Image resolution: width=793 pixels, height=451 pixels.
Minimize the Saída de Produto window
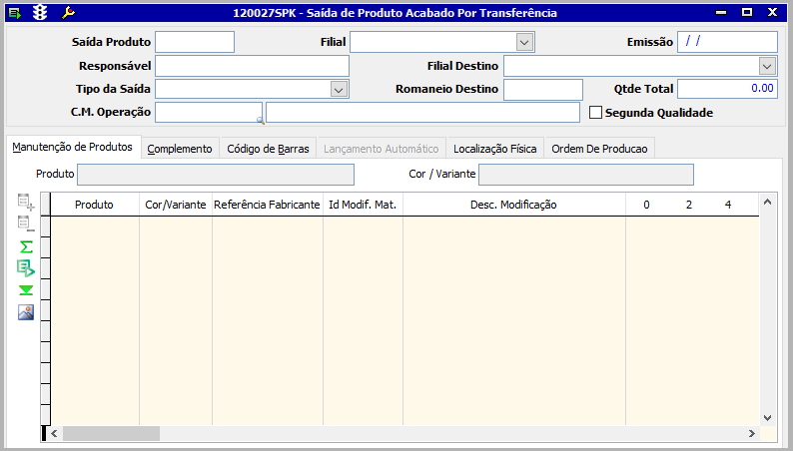721,13
